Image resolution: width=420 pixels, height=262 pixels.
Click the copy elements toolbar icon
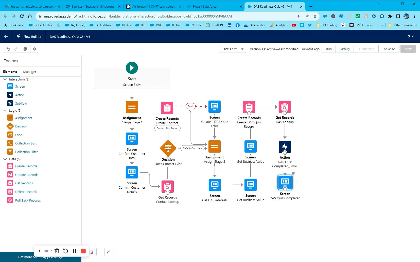(x=25, y=49)
